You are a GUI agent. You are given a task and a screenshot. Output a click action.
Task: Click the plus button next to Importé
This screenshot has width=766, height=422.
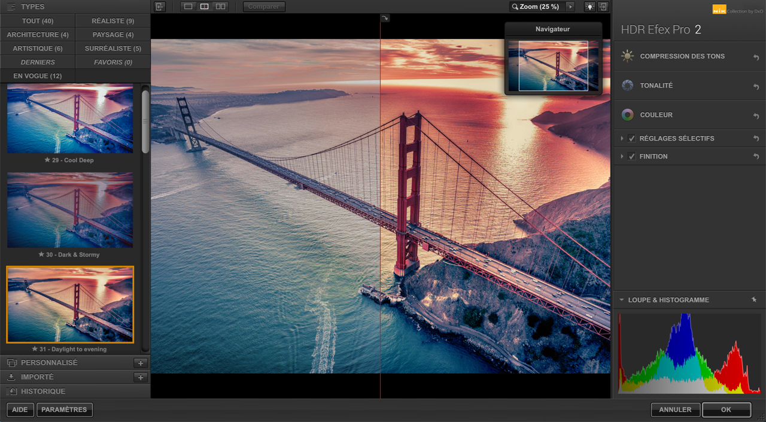click(140, 378)
